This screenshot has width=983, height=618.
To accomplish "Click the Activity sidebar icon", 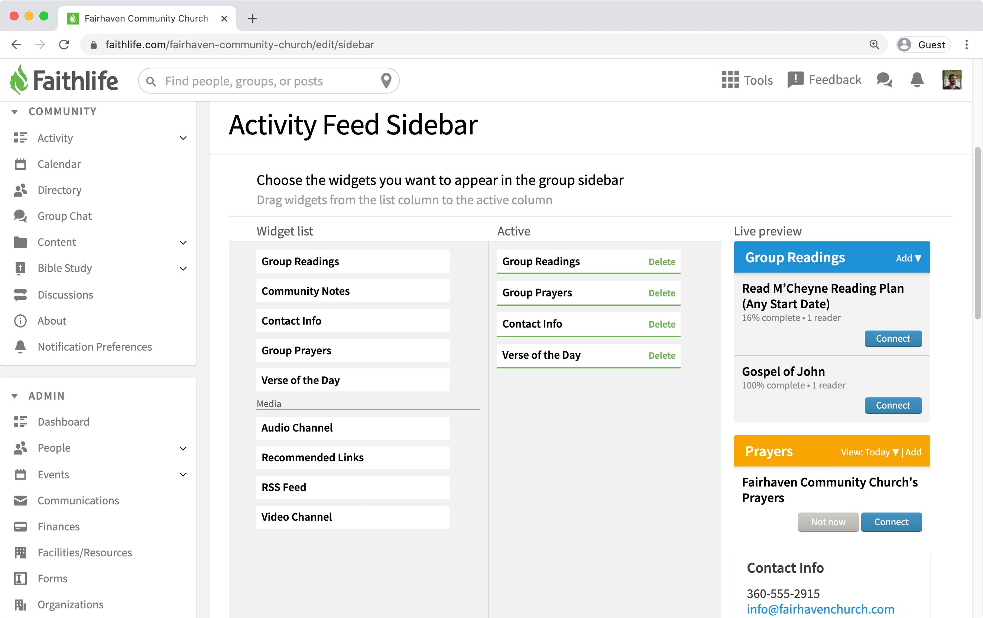I will point(20,138).
